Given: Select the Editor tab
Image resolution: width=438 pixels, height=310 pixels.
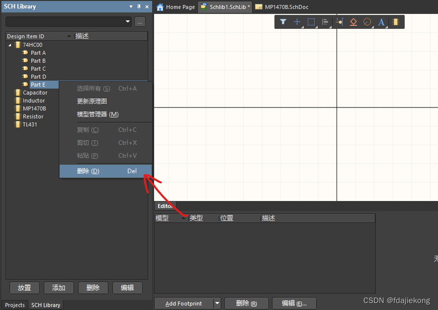Looking at the screenshot, I should (165, 206).
